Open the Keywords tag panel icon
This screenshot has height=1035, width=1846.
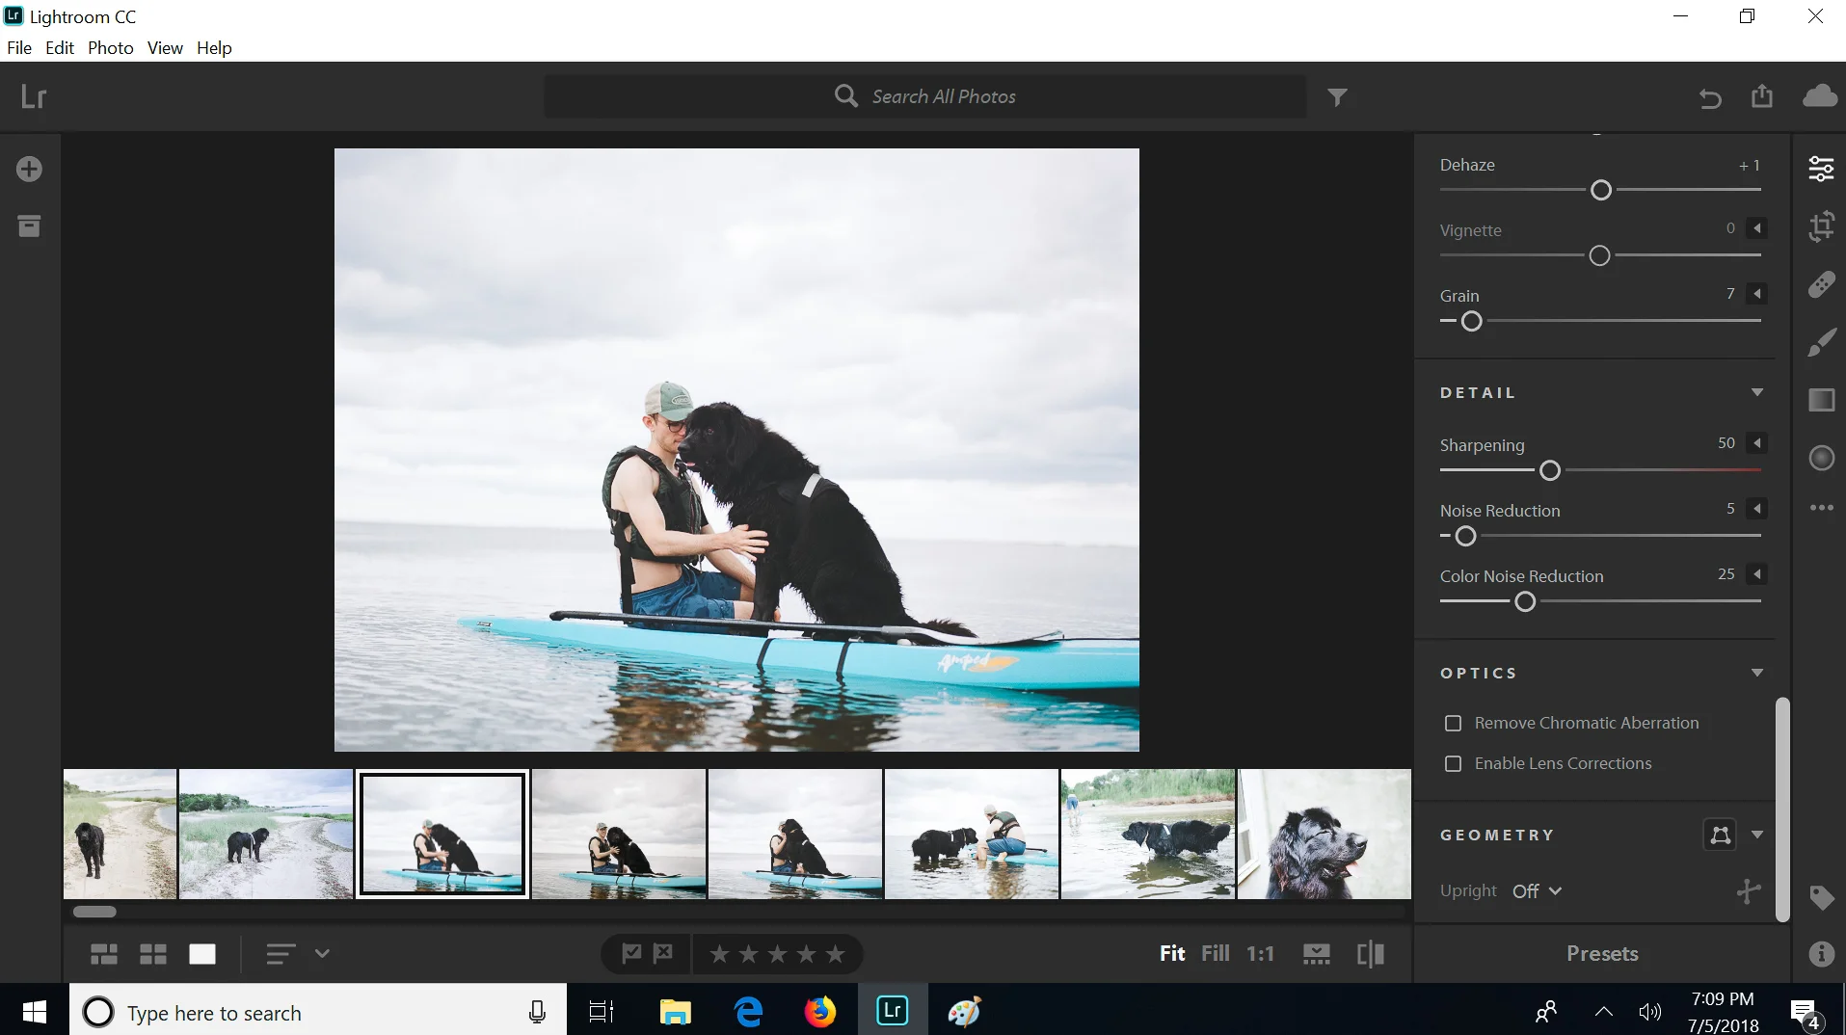click(x=1821, y=898)
